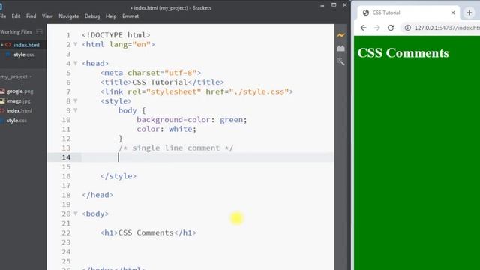The height and width of the screenshot is (270, 480).
Task: Click the 'single line comment' text
Action: [x=176, y=148]
